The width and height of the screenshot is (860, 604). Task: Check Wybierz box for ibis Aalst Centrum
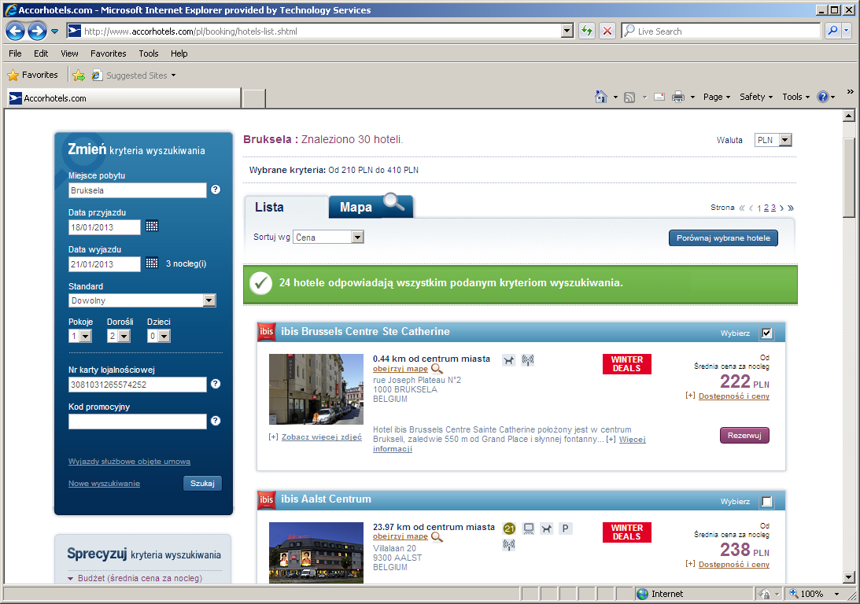tap(766, 501)
